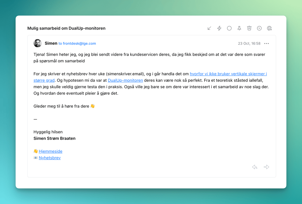302x204 pixels.
Task: Click subject line Mulig samarbeid om DualUp-monitoren
Action: point(66,28)
